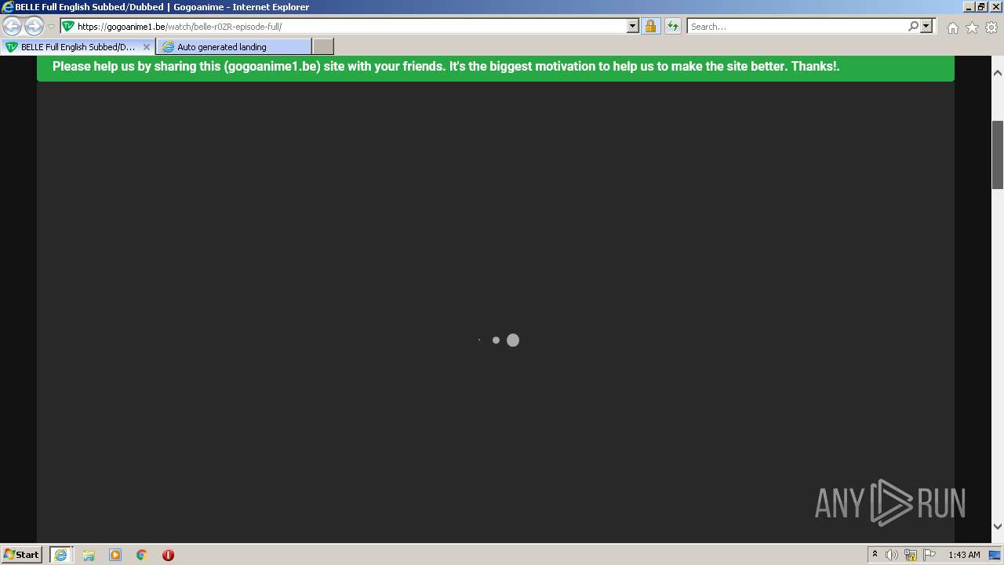The image size is (1004, 565).
Task: Open the Home page icon
Action: pos(952,27)
